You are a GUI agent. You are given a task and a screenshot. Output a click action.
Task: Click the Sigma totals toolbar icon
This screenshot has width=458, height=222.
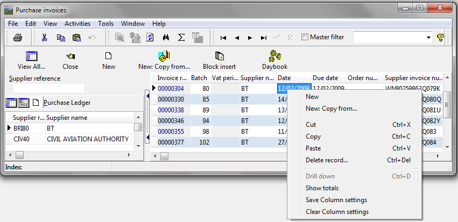pos(181,38)
